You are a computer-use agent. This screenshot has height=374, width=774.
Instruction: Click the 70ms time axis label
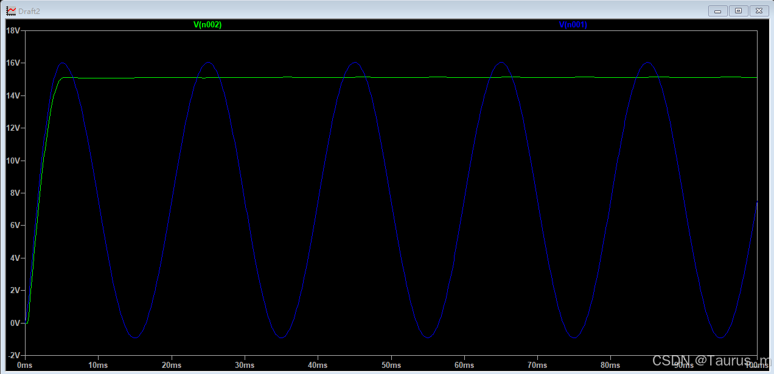537,365
